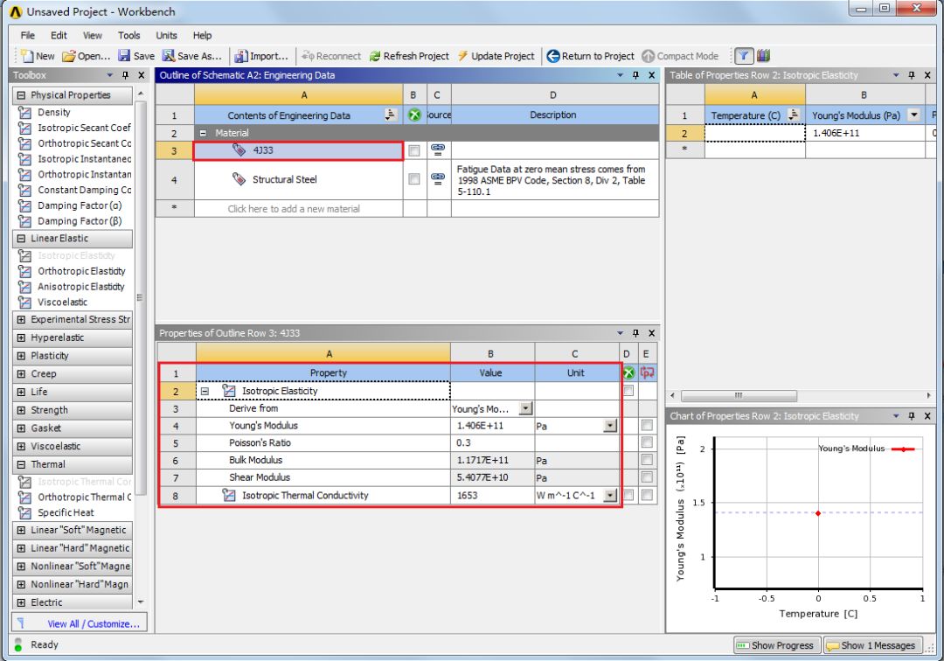
Task: Select Anisotropic Elasticity toolbox icon
Action: pos(24,287)
